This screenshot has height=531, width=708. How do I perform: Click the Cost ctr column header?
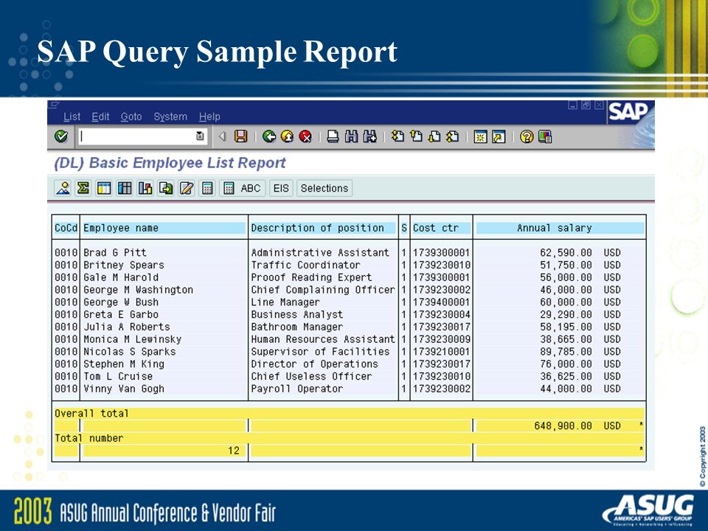pyautogui.click(x=441, y=228)
